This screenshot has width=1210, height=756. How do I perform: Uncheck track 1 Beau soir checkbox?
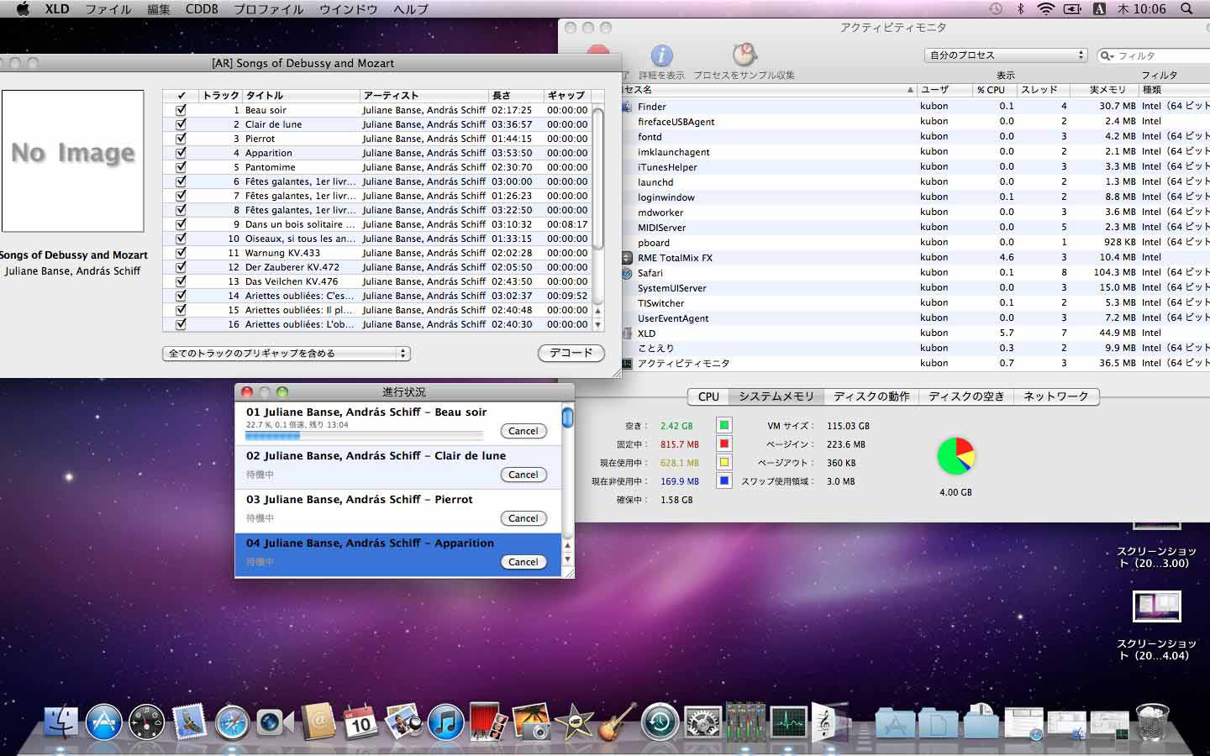coord(181,110)
